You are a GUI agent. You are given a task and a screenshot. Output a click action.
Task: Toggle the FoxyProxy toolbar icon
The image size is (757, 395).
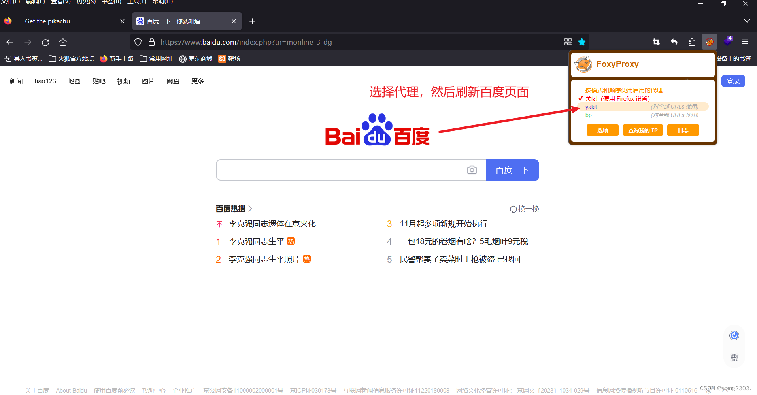tap(710, 42)
